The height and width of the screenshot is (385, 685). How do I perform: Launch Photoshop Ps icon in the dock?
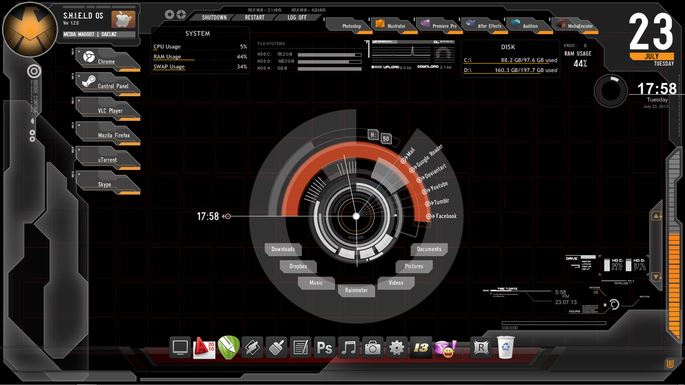[x=324, y=348]
